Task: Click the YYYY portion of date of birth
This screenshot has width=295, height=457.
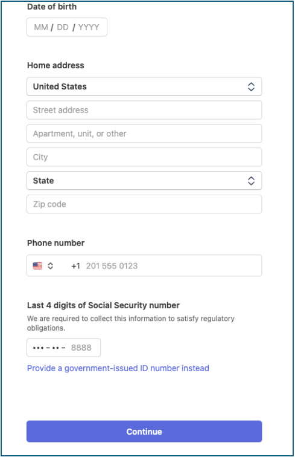Action: click(x=89, y=27)
